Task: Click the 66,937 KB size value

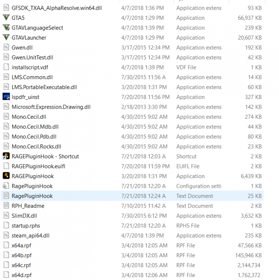Action: pos(250,18)
